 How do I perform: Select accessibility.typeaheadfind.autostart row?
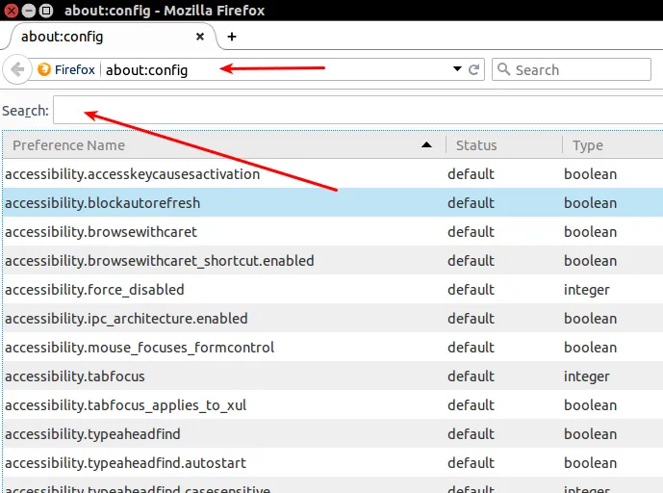[333, 463]
